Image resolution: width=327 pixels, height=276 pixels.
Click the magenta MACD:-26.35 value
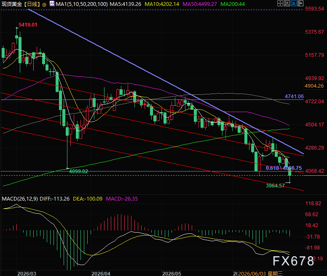point(122,198)
